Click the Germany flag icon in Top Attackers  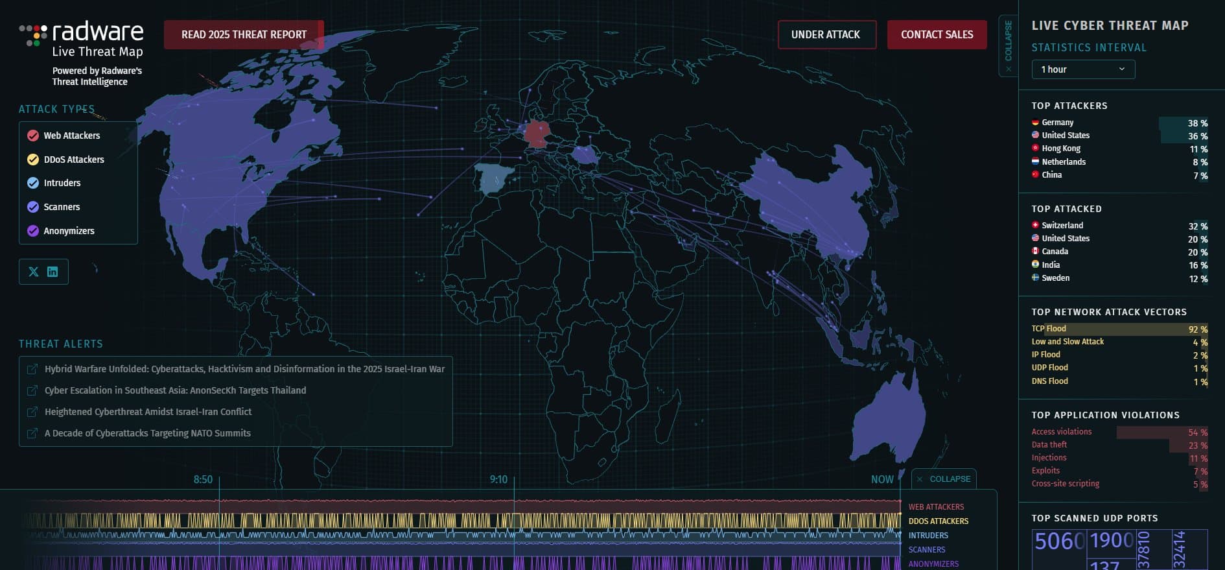tap(1036, 123)
